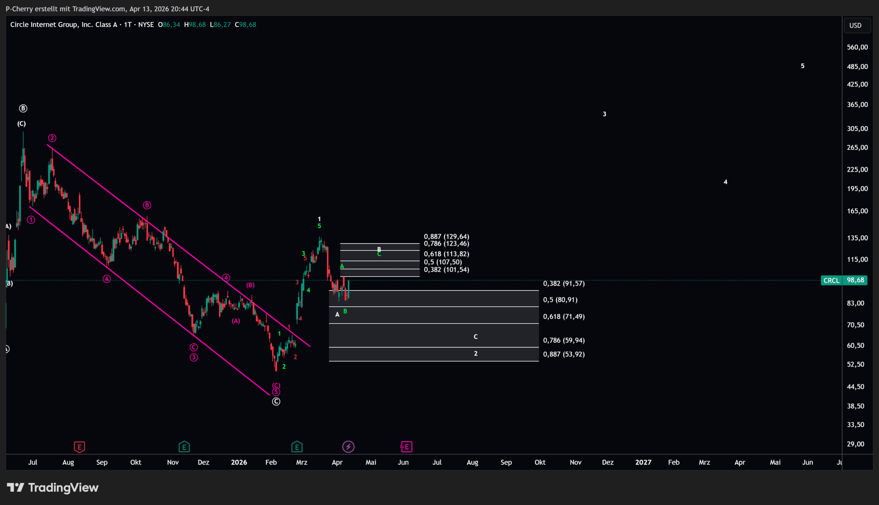Image resolution: width=879 pixels, height=505 pixels.
Task: Click the TradingView logo
Action: point(53,488)
